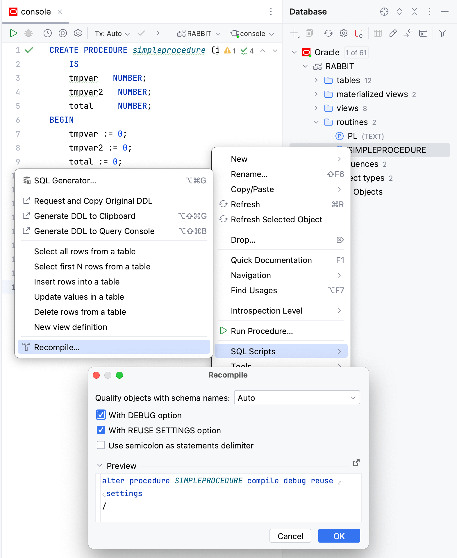
Task: Click the Jump to Query Console icon
Action: pyautogui.click(x=423, y=33)
